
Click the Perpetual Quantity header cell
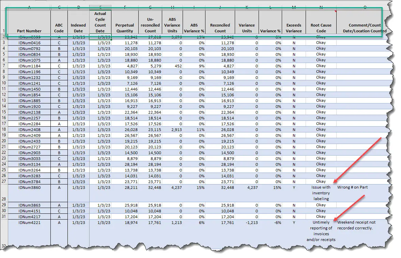click(125, 28)
